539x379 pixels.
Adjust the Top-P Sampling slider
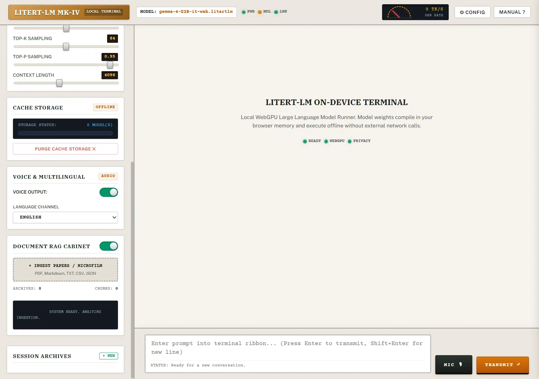pyautogui.click(x=66, y=65)
